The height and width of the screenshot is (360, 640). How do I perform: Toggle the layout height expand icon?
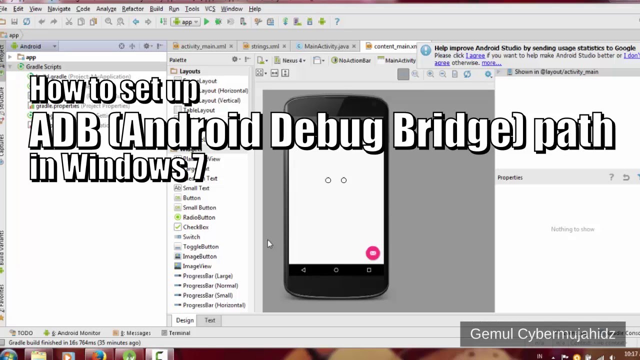285,73
